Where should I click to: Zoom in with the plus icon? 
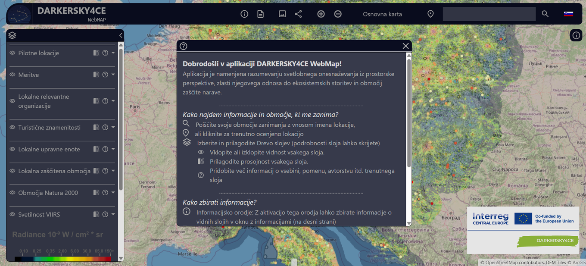[321, 14]
